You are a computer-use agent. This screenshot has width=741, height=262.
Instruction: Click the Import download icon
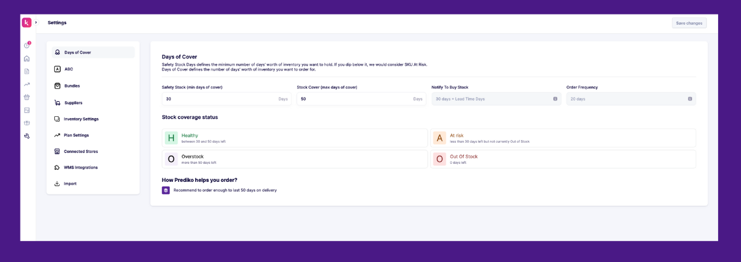coord(57,184)
